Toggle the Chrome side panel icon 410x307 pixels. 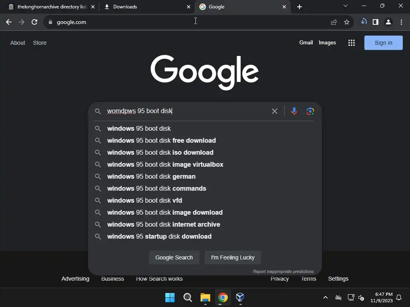click(x=376, y=22)
